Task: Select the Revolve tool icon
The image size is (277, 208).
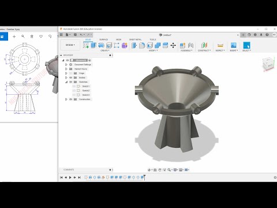Action: [x=102, y=45]
